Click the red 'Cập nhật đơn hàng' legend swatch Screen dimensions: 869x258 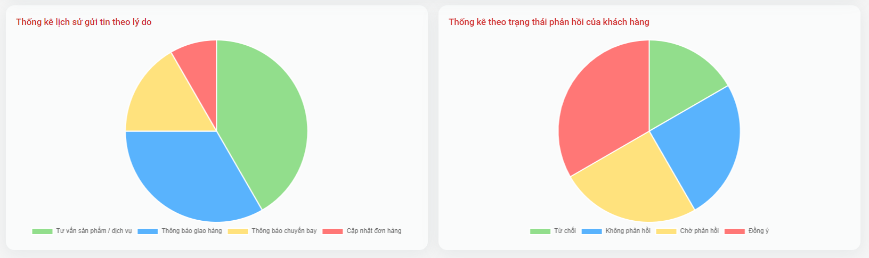[332, 231]
